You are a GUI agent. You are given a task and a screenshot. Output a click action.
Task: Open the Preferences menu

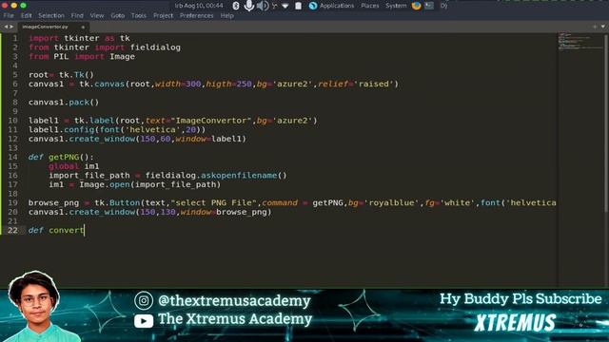coord(196,15)
